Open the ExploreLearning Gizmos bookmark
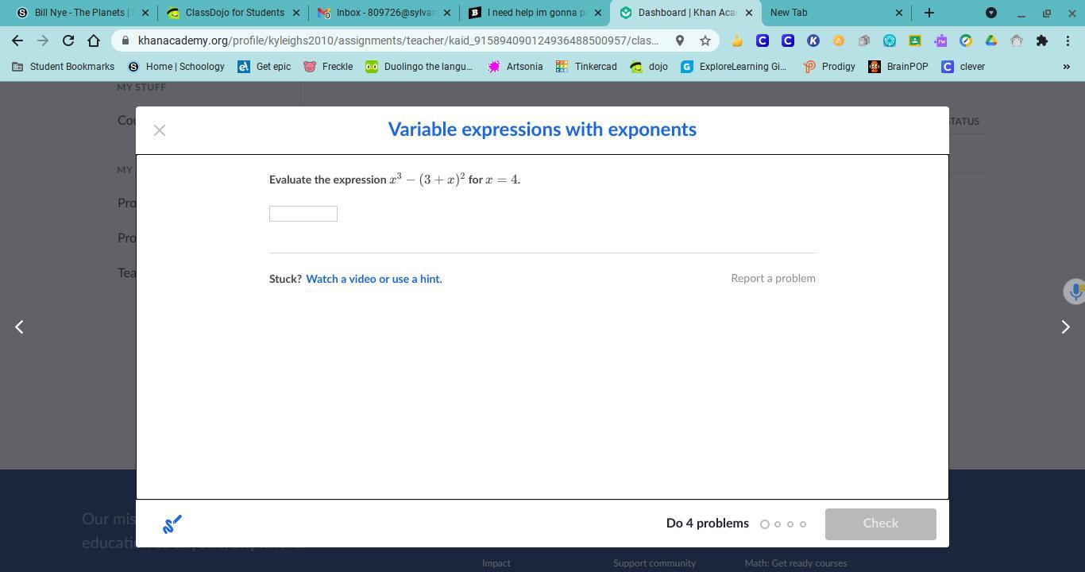Viewport: 1085px width, 572px height. pos(734,67)
